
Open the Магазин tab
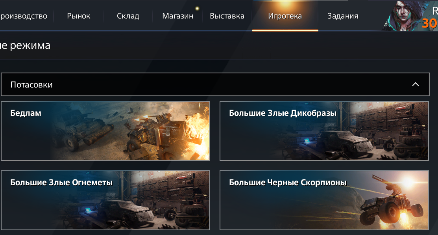(177, 16)
